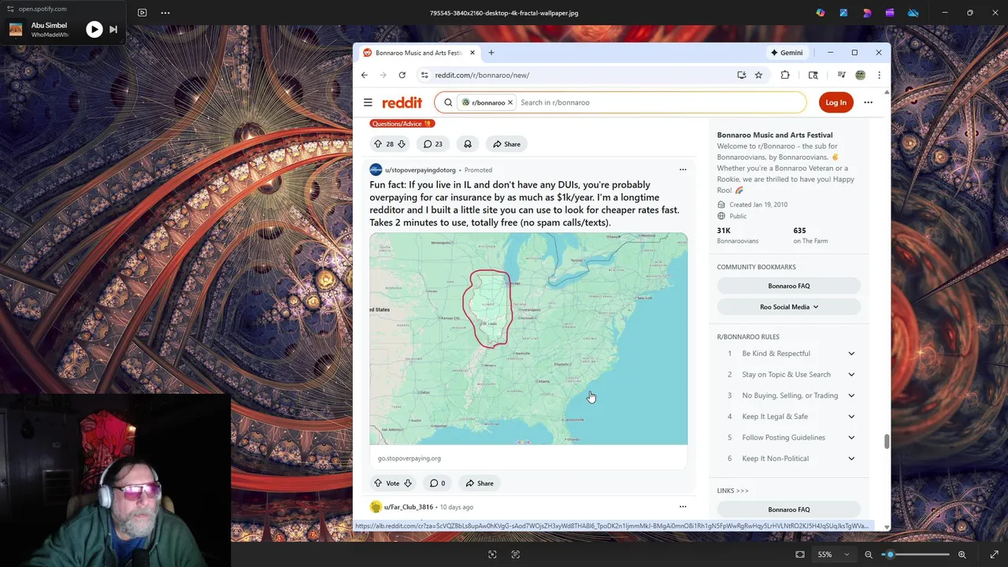Screen dimensions: 1008x567
Task: Open Gemini in Chrome
Action: (787, 53)
